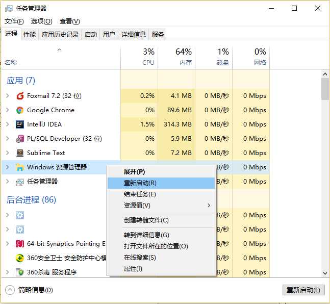Open the 资源值(V) submenu arrow
Image resolution: width=330 pixels, height=304 pixels.
[209, 205]
